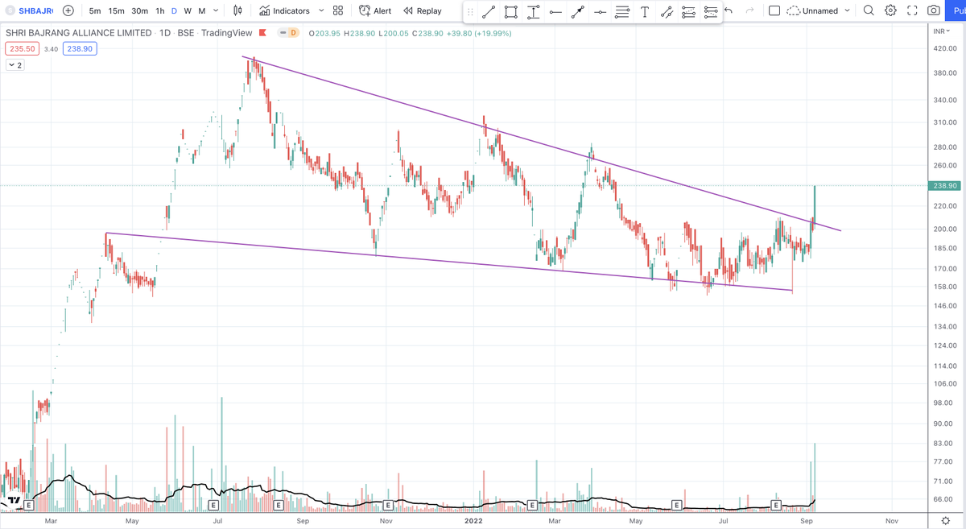Expand the favorite indicators dropdown arrow

[x=321, y=10]
